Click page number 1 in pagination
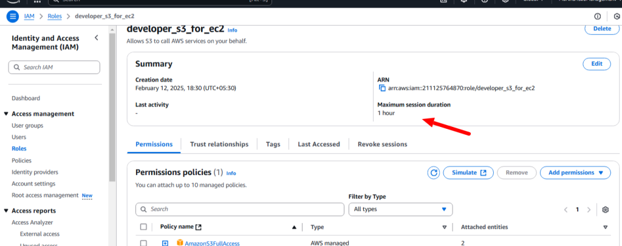The image size is (622, 246). [577, 210]
